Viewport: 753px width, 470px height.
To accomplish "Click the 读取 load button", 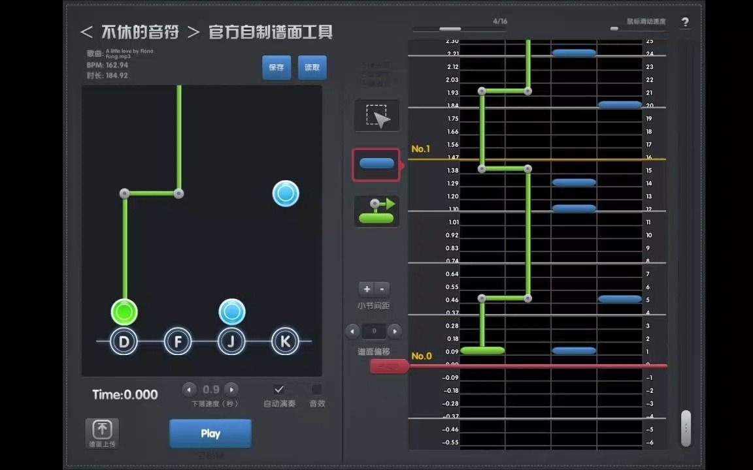I will 312,68.
